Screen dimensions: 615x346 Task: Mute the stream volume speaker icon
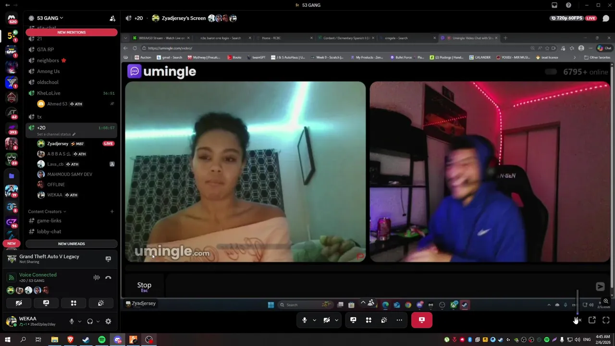point(577,320)
